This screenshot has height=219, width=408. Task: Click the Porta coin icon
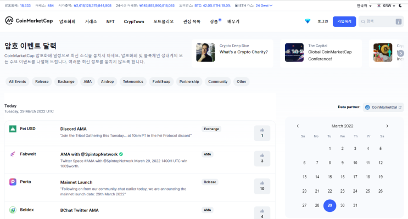click(13, 182)
